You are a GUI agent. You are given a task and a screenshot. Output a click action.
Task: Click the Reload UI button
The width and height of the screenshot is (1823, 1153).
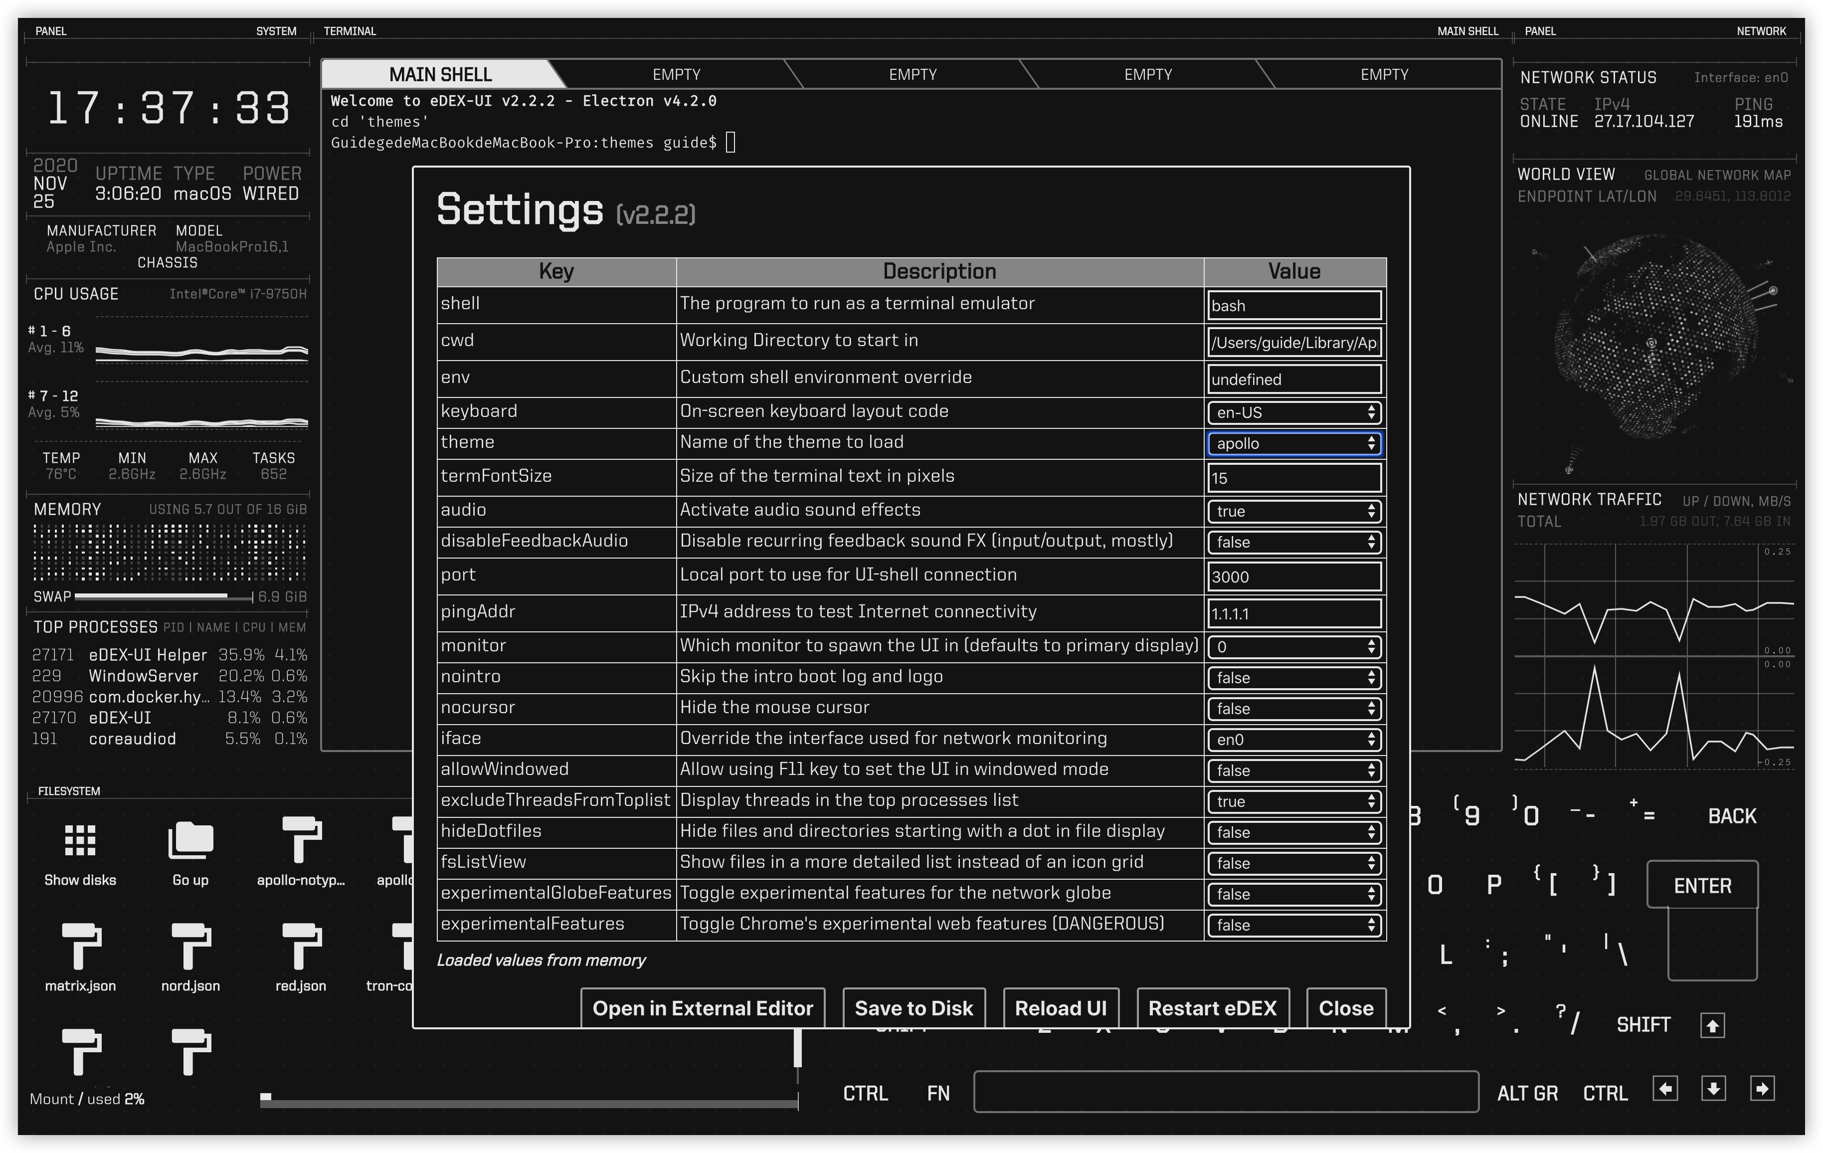point(1060,1008)
